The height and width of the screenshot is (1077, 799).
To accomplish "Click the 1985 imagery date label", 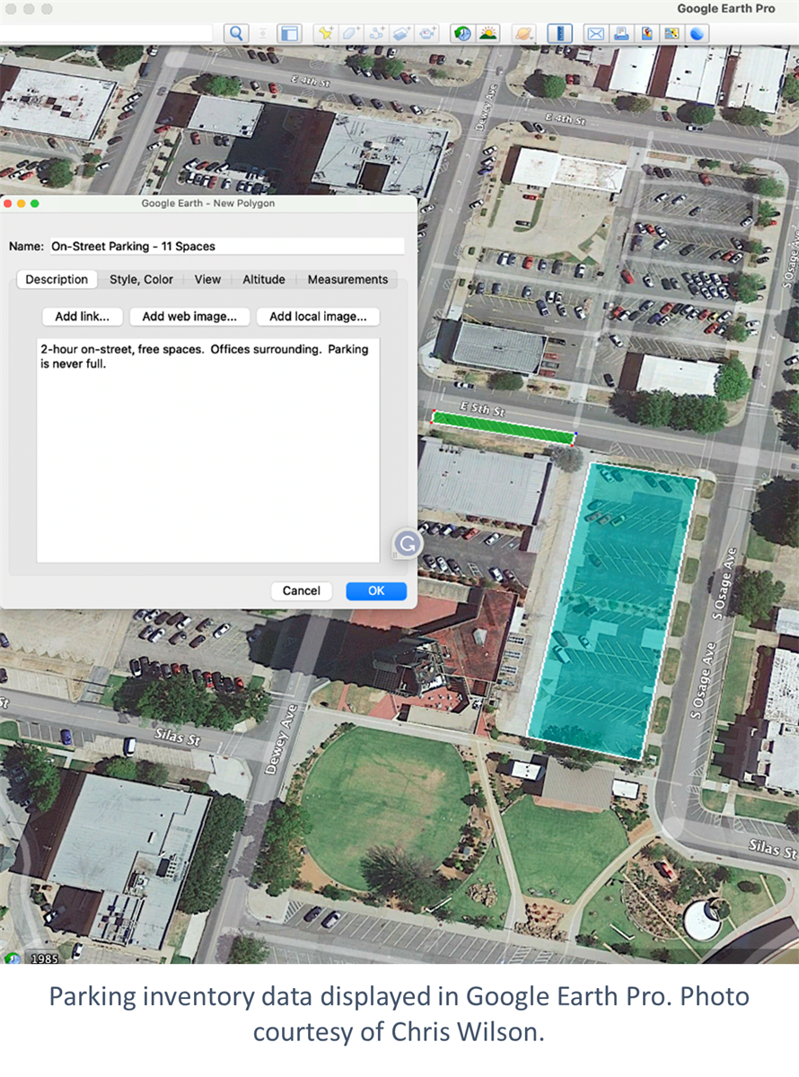I will coord(45,959).
